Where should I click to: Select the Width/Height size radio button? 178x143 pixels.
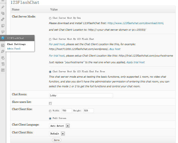click(x=50, y=111)
